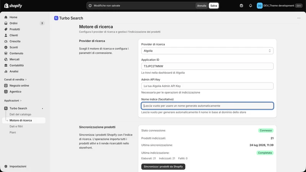
Task: Click the Shopify logo
Action: 13,6
